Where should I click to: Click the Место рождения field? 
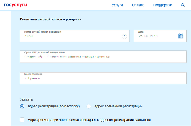(103, 78)
